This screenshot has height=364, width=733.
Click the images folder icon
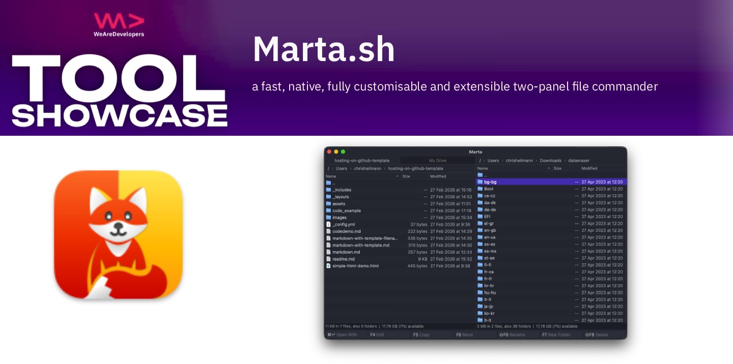[x=328, y=218]
